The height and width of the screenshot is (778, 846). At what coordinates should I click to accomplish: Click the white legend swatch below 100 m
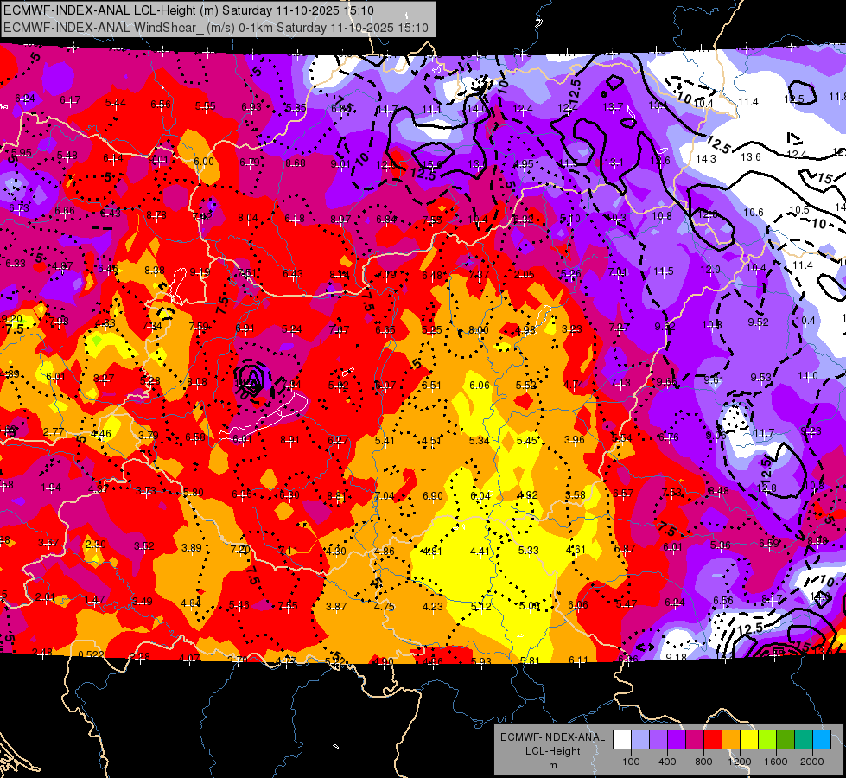622,740
